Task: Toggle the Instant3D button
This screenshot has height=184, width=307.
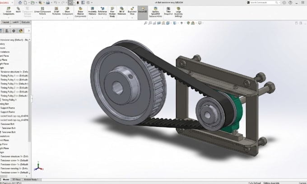Action: pyautogui.click(x=143, y=13)
